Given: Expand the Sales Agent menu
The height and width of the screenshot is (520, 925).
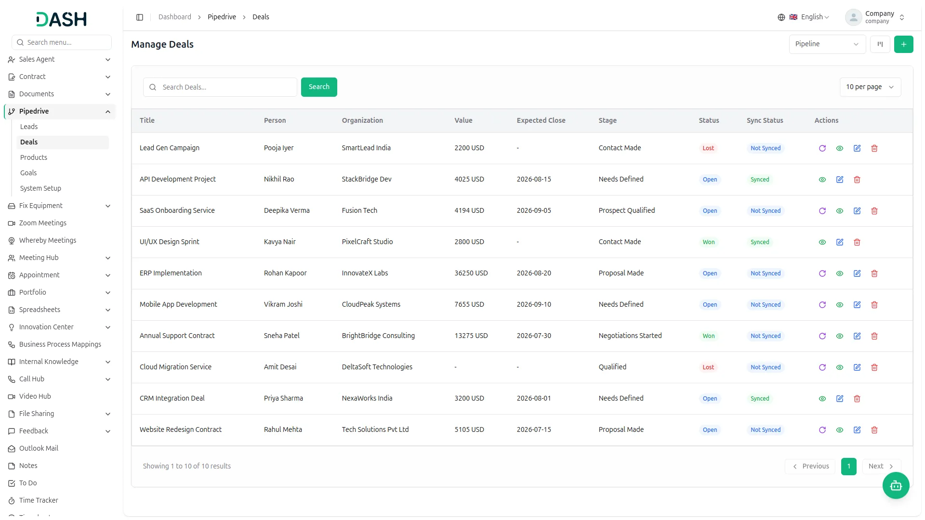Looking at the screenshot, I should pos(59,59).
